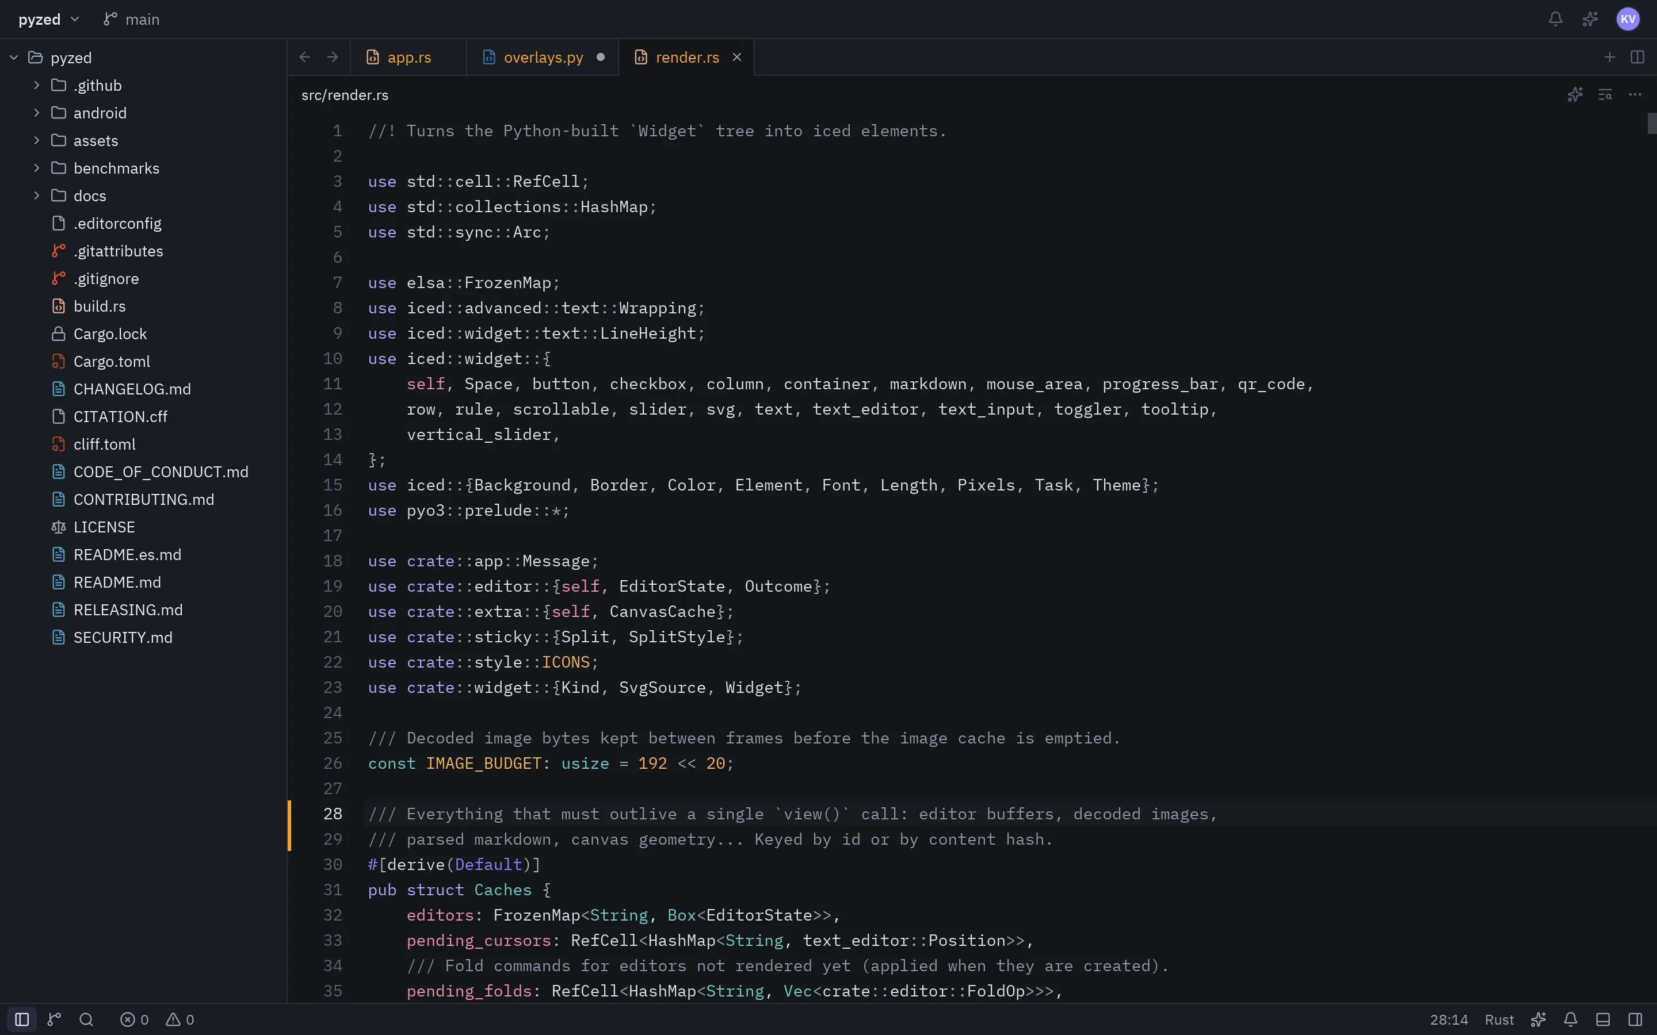Image resolution: width=1657 pixels, height=1035 pixels.
Task: Show warnings count in status bar
Action: 180,1019
